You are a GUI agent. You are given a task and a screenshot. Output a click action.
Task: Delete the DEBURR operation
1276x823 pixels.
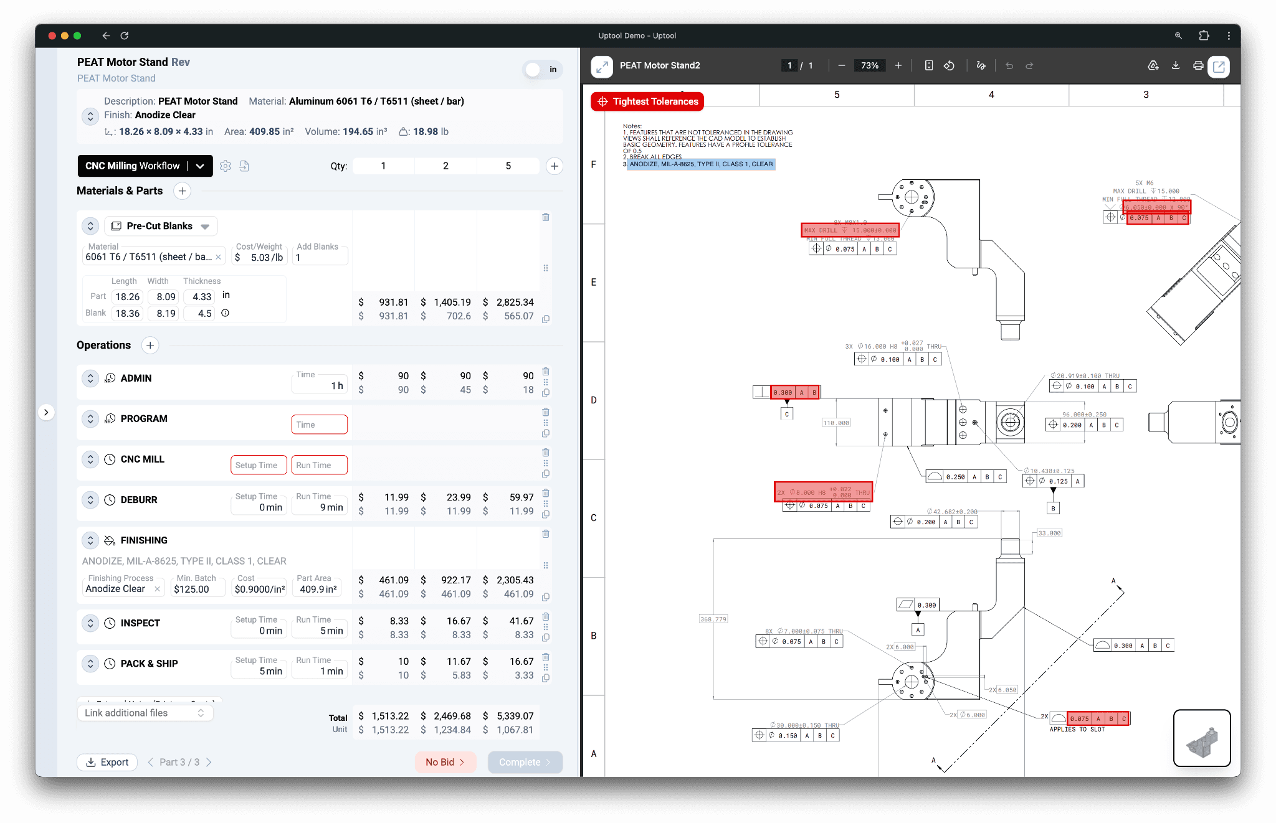click(x=546, y=493)
